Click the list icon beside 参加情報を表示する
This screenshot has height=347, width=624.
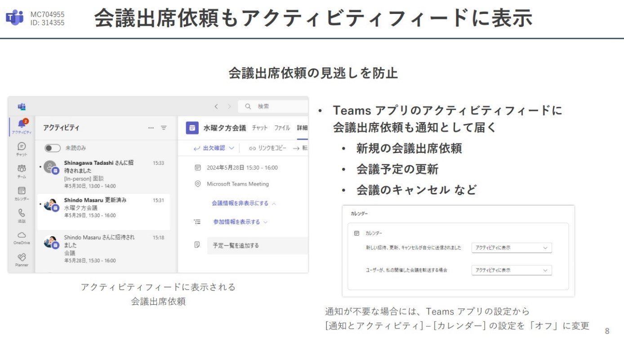point(197,222)
